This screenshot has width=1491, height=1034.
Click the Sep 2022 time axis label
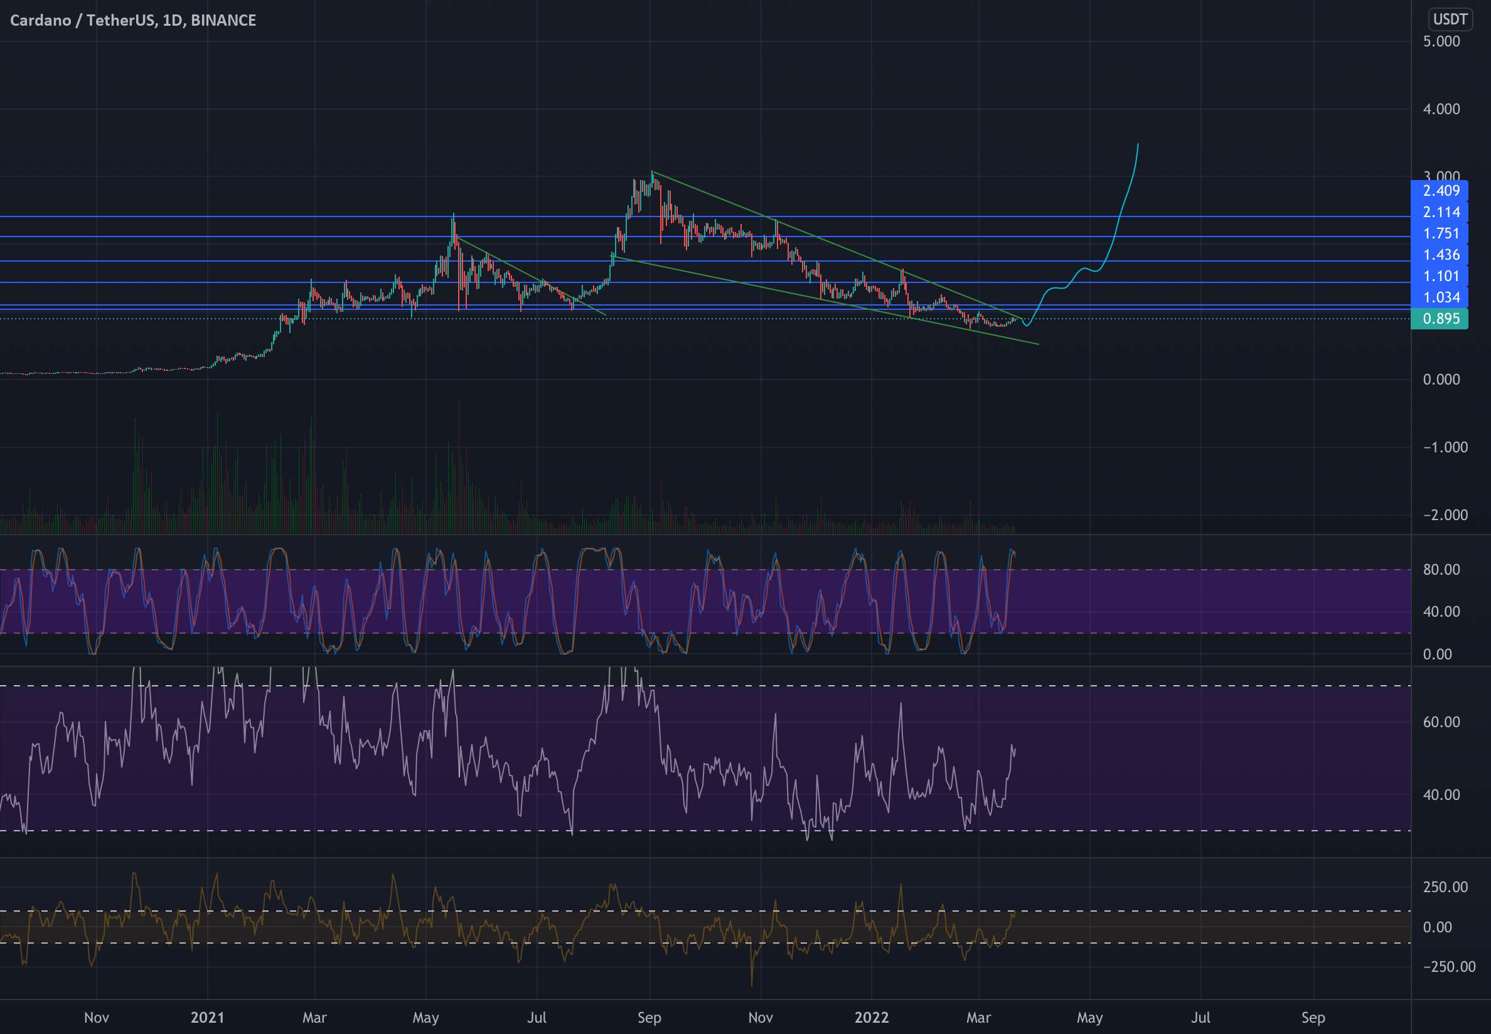1313,1017
